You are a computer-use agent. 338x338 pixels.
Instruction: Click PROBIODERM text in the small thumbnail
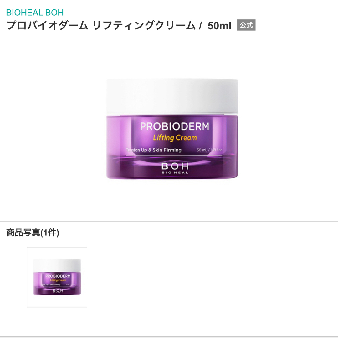pyautogui.click(x=58, y=276)
